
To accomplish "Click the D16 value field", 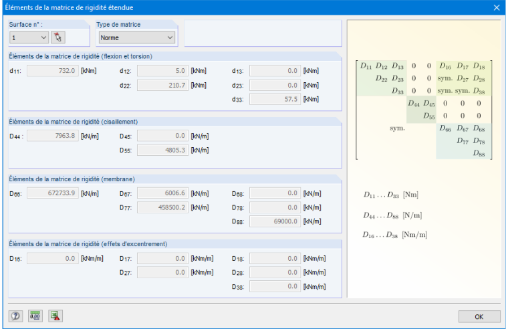I will (53, 258).
